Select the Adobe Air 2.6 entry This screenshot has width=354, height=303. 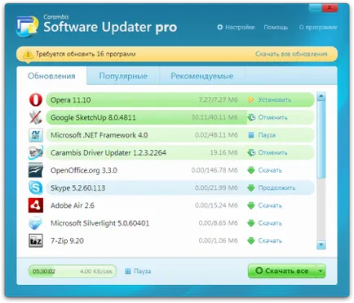(x=180, y=205)
